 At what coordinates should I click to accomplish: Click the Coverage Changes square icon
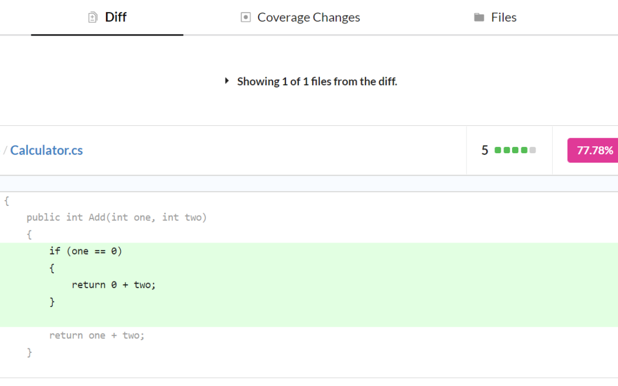pos(245,18)
